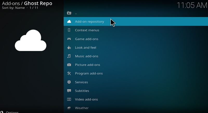Image resolution: width=208 pixels, height=113 pixels.
Task: Click the Options gear icon
Action: 2,112
